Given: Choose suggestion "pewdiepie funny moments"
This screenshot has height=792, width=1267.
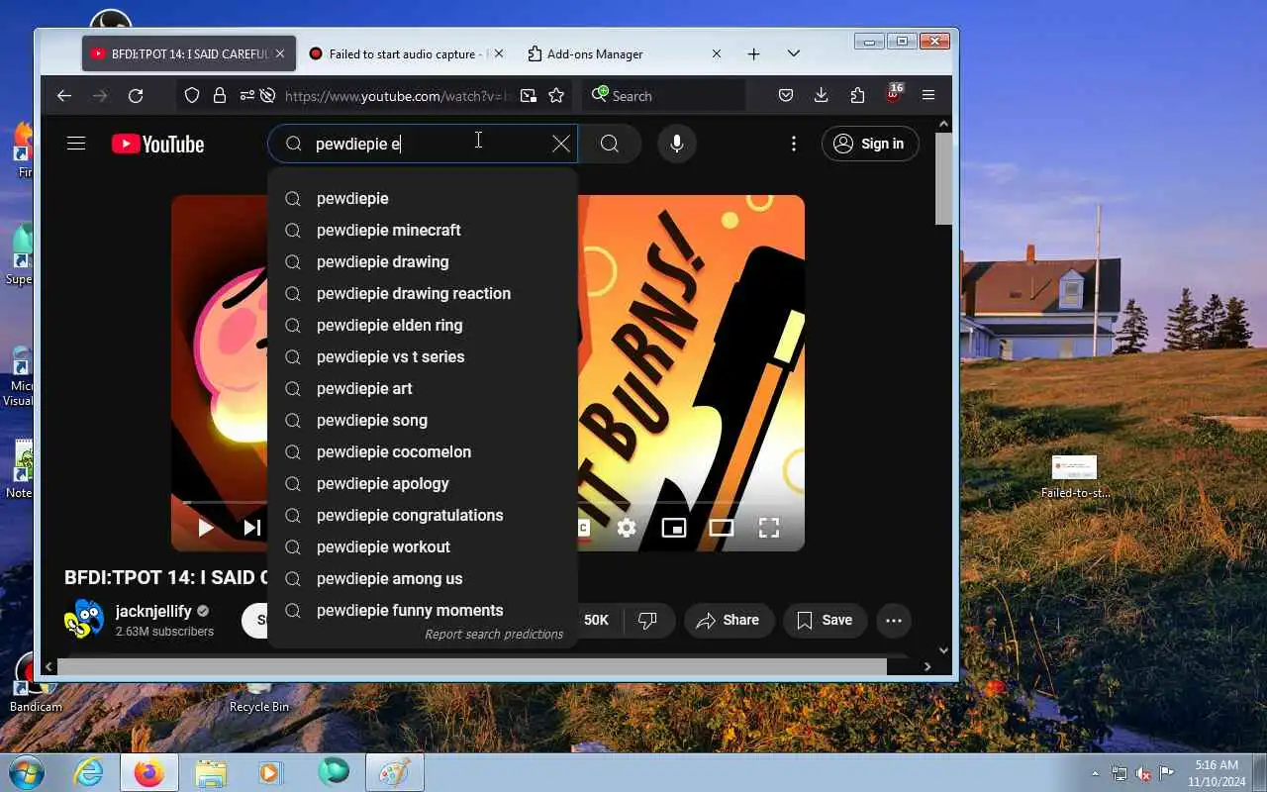Looking at the screenshot, I should click(423, 610).
